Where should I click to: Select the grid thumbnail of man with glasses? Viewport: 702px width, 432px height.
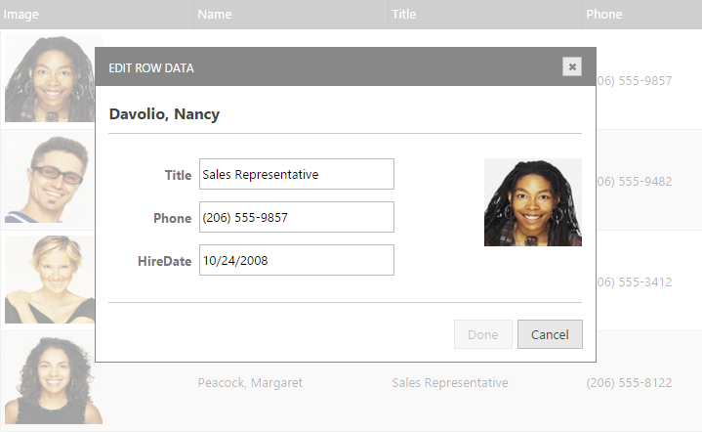tap(49, 180)
